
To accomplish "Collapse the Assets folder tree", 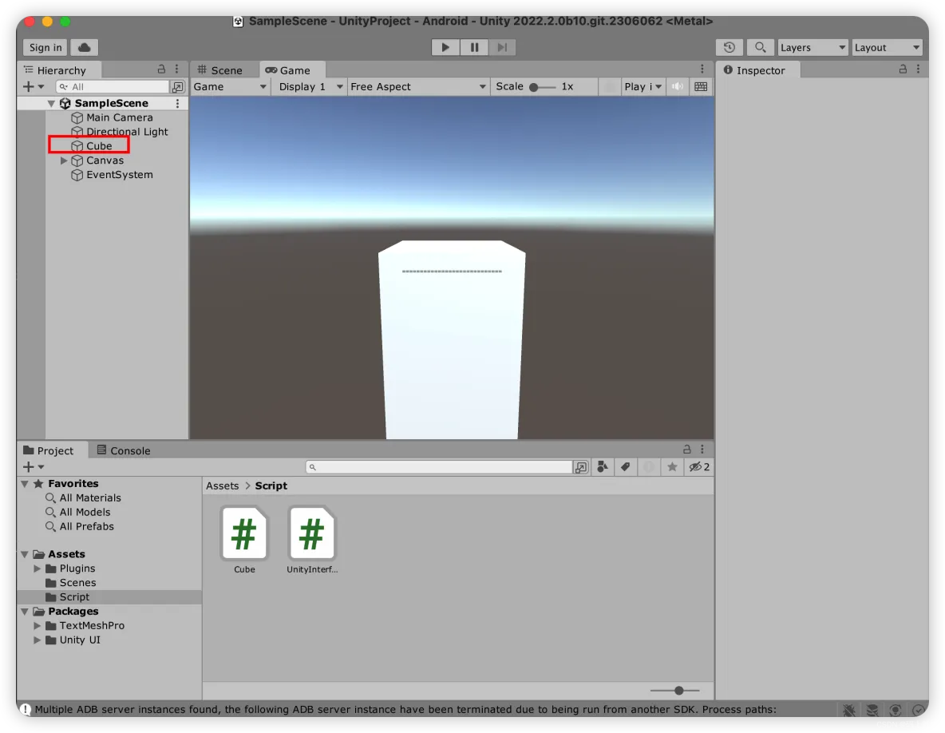I will tap(25, 554).
